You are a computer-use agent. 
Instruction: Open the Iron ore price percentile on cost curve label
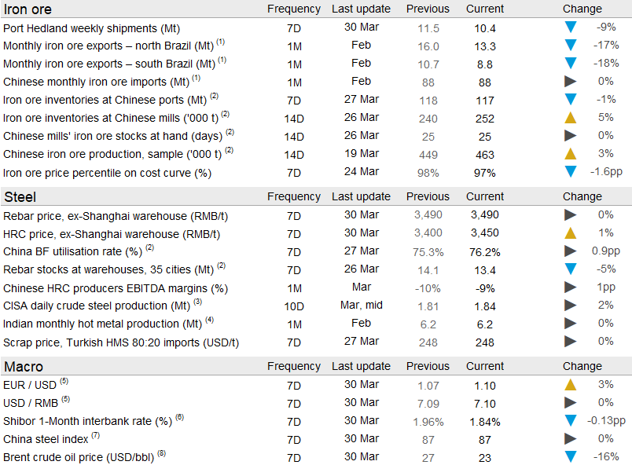click(x=107, y=173)
